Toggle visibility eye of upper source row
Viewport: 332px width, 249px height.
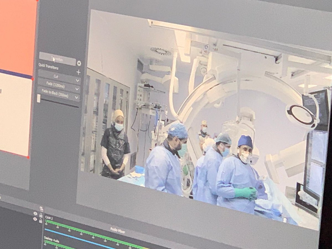tap(35, 214)
